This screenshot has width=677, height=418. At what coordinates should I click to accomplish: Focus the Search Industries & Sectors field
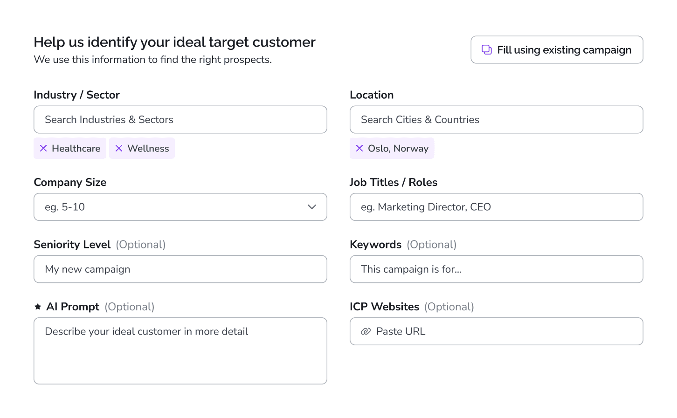click(180, 120)
